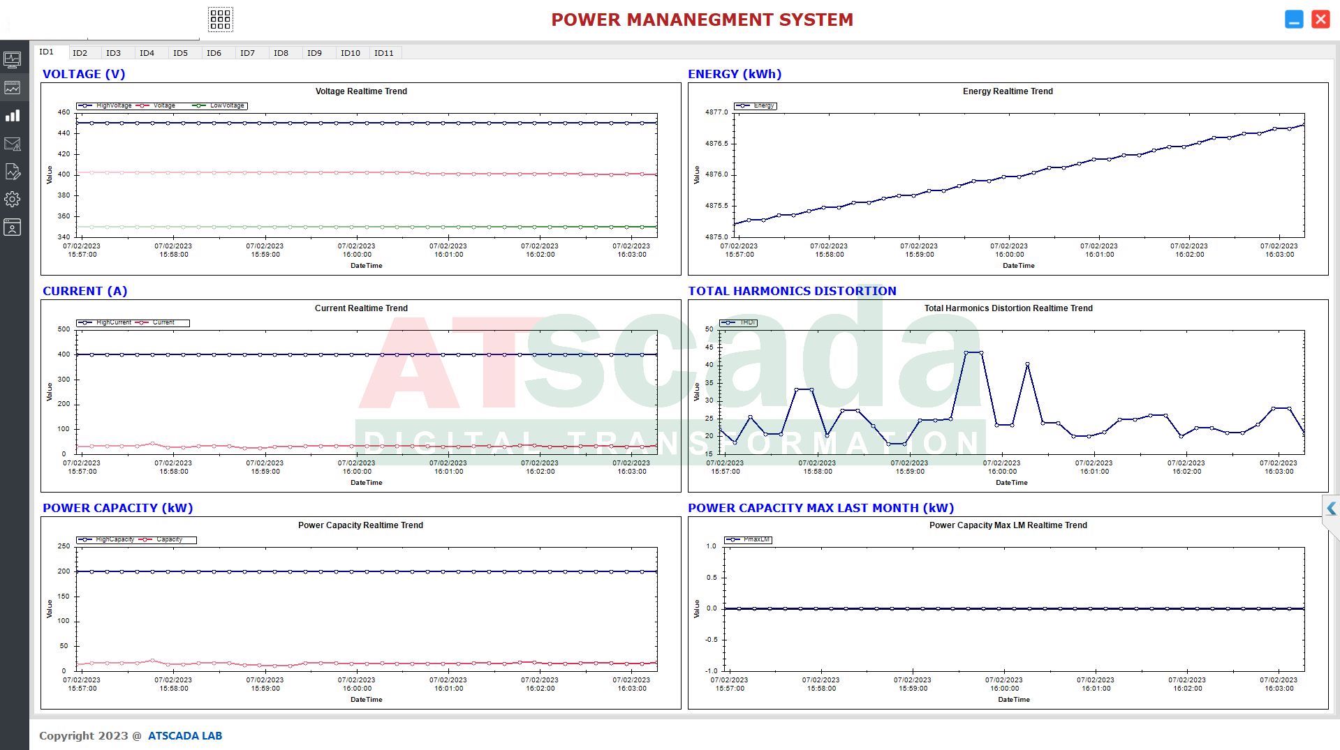Switch to the ID2 tab
Screen dimensions: 1340x750
[x=80, y=53]
